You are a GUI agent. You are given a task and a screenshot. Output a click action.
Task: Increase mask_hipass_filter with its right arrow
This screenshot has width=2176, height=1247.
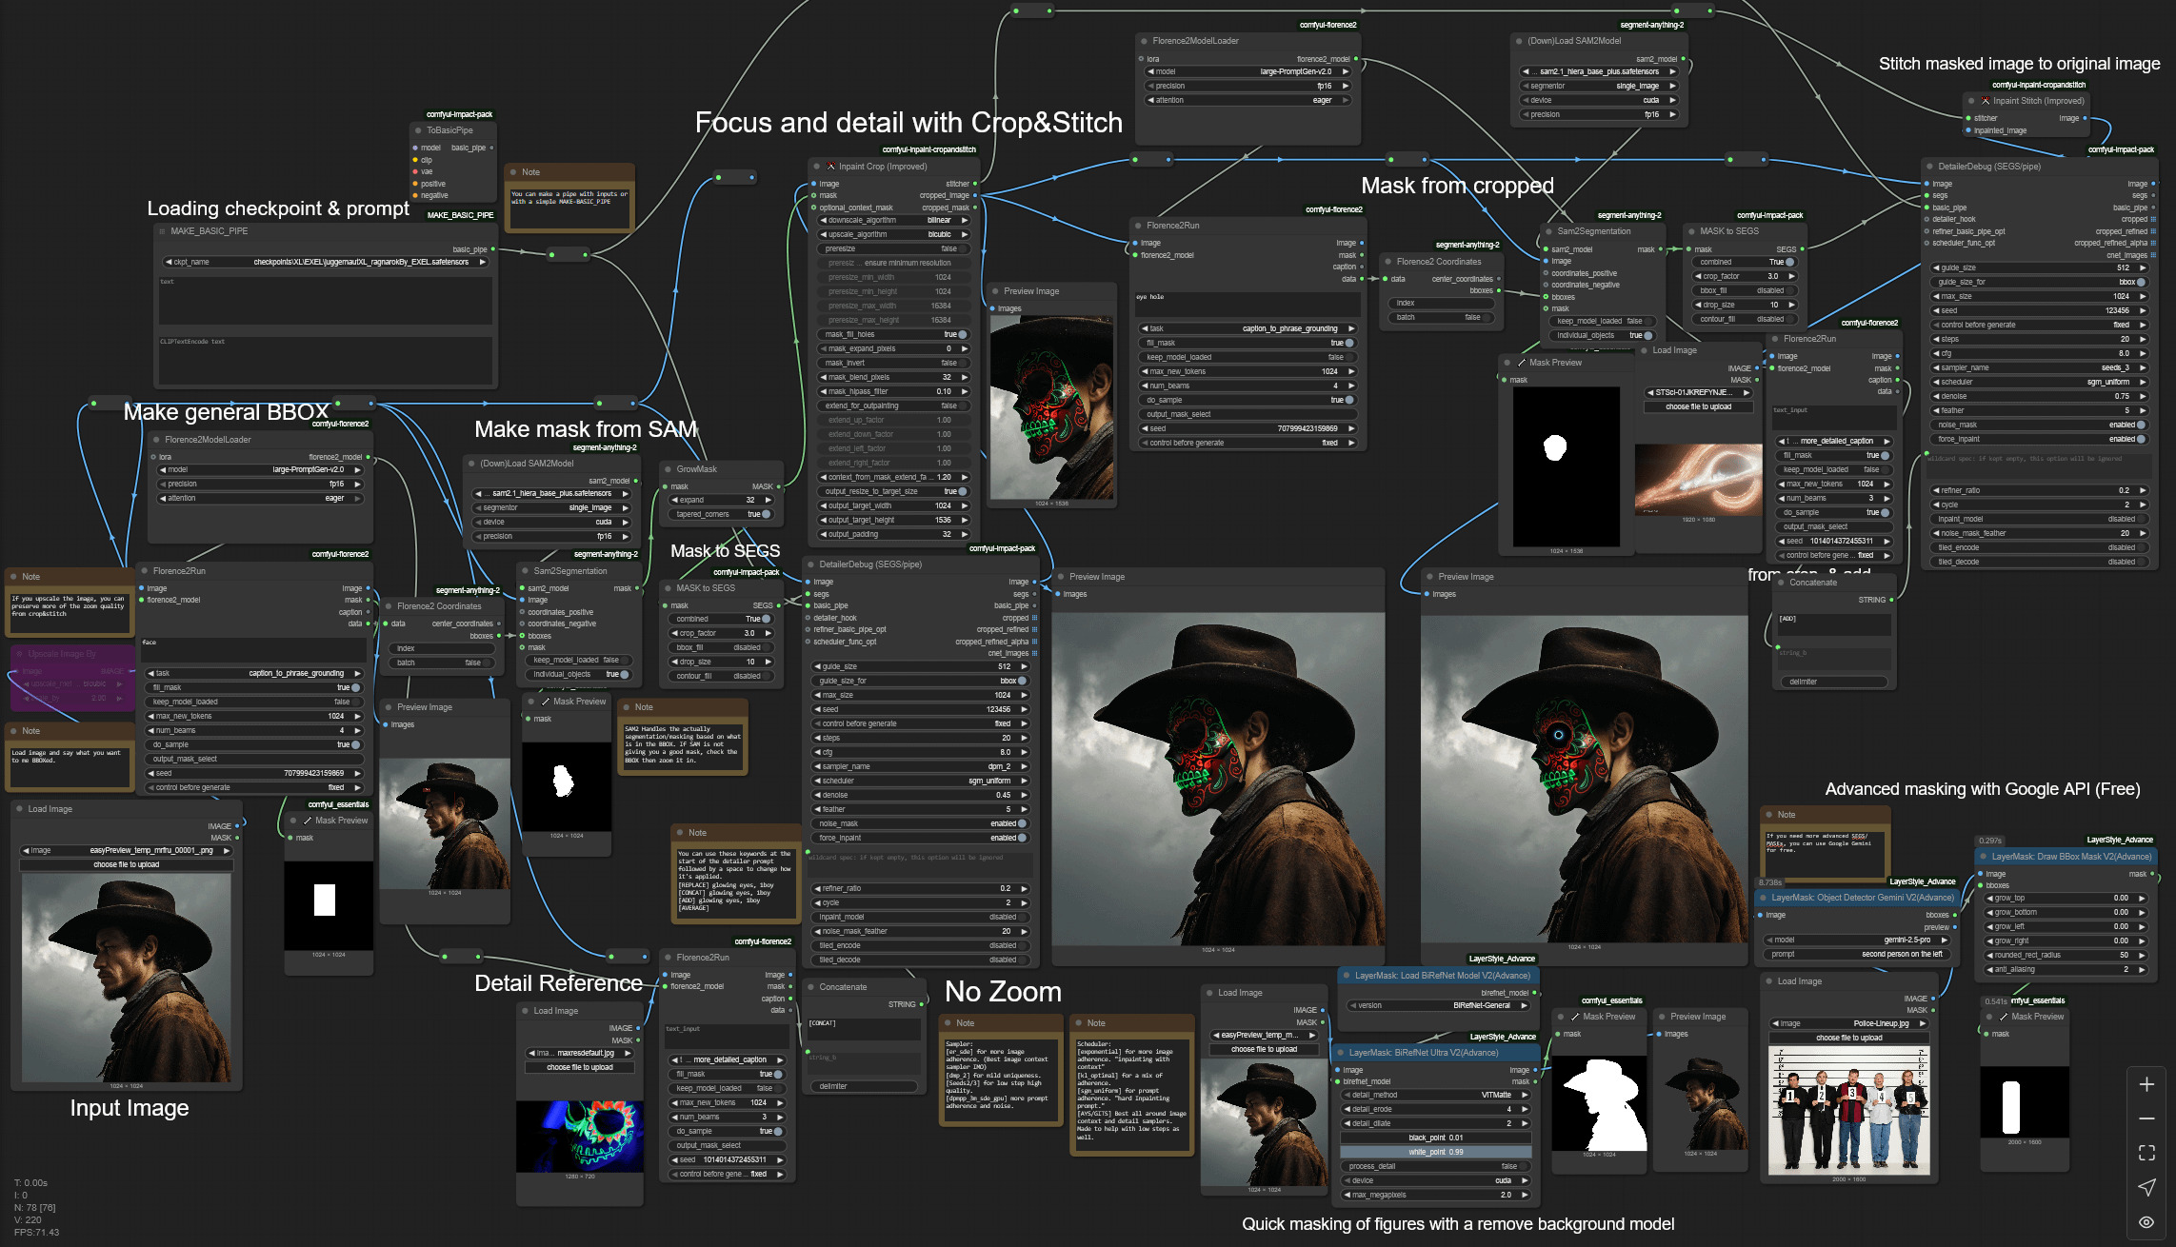pyautogui.click(x=965, y=391)
